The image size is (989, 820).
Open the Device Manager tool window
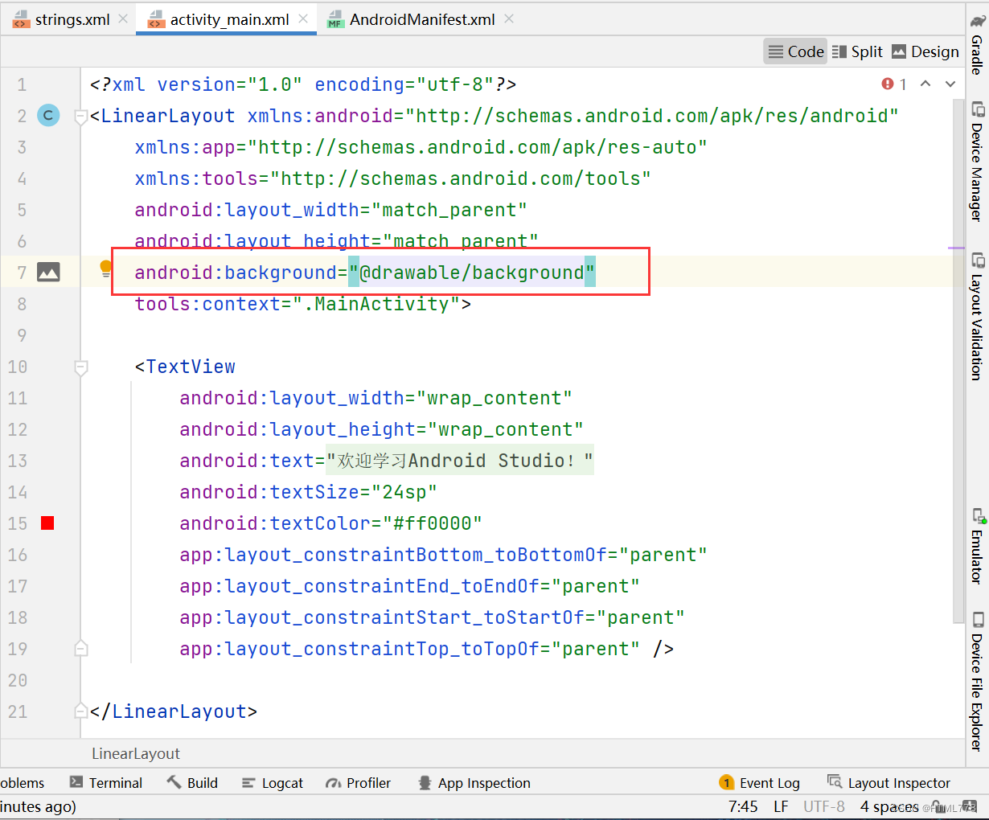point(977,162)
